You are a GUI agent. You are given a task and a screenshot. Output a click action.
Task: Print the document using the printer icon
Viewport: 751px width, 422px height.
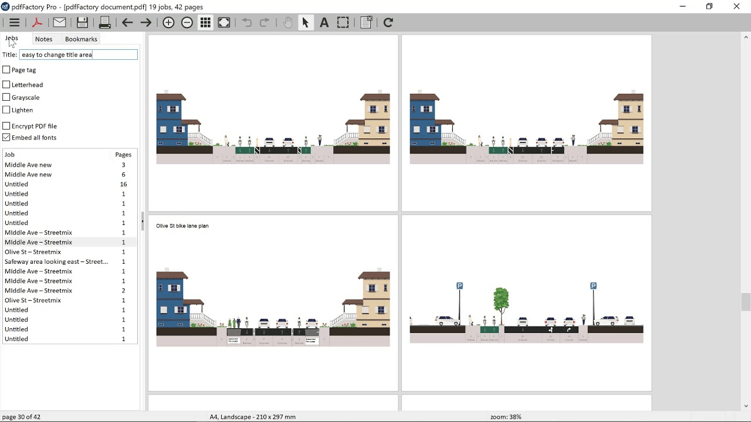coord(105,22)
